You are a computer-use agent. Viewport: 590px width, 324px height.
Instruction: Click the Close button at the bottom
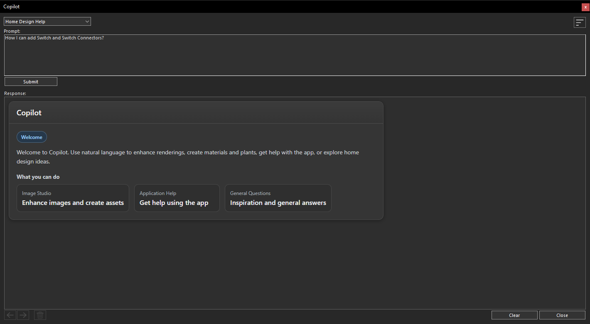(x=562, y=315)
